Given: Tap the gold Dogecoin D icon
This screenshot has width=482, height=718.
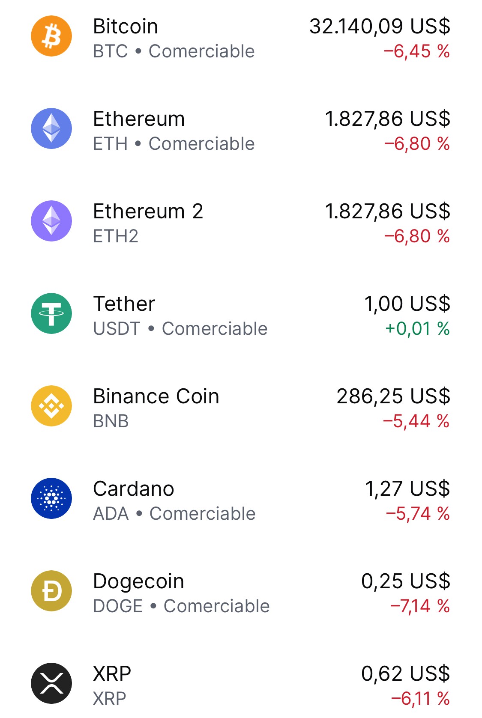Looking at the screenshot, I should [x=51, y=591].
